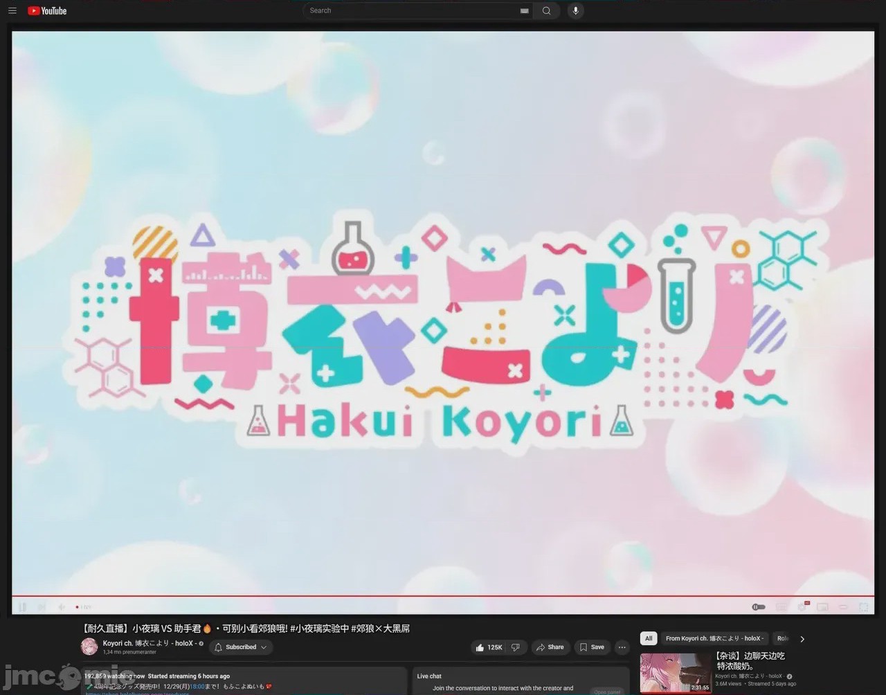Open the YouTube hamburger guide menu
Image resolution: width=886 pixels, height=695 pixels.
12,10
